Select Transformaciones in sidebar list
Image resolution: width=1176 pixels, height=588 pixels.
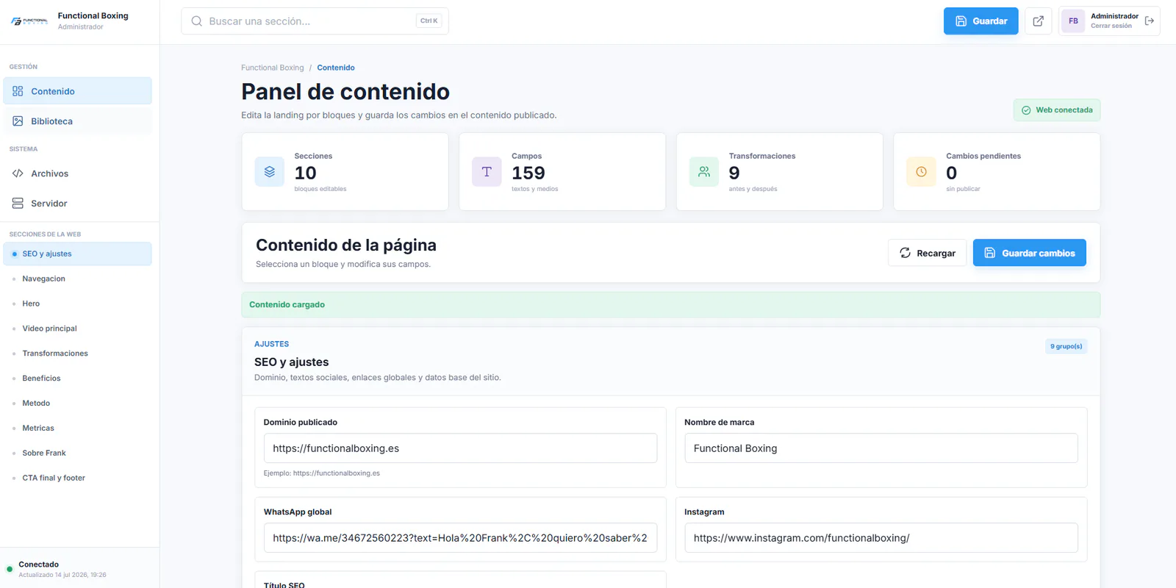click(77, 354)
